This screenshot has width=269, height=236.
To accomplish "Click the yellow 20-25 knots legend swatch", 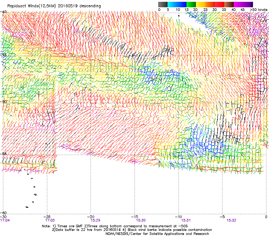I will (x=201, y=4).
